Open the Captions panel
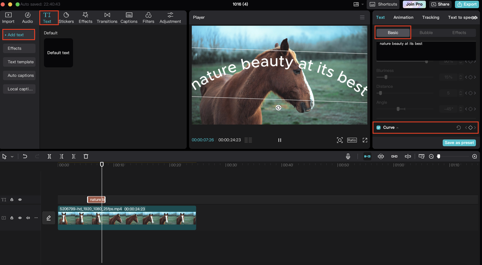Screen dimensions: 482x265 [129, 18]
